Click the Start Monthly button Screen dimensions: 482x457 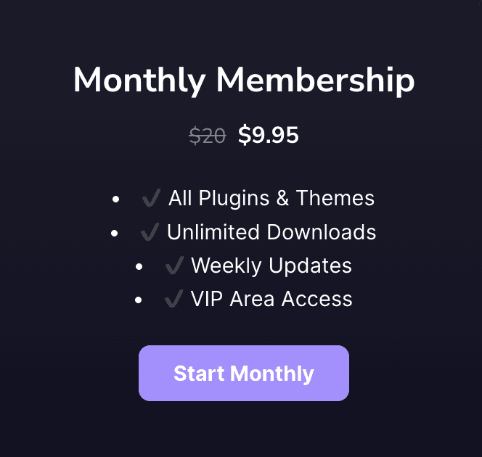244,373
